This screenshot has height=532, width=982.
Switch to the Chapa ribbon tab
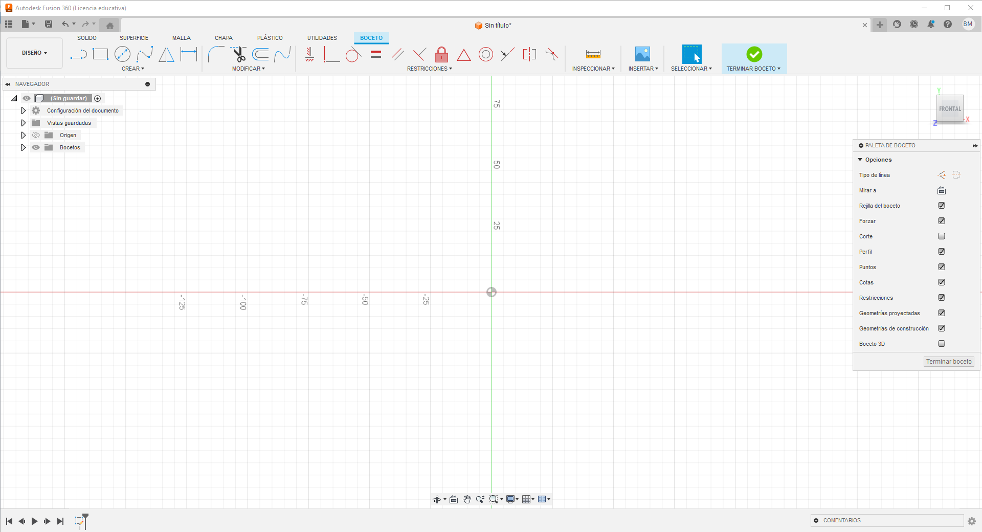pyautogui.click(x=224, y=38)
